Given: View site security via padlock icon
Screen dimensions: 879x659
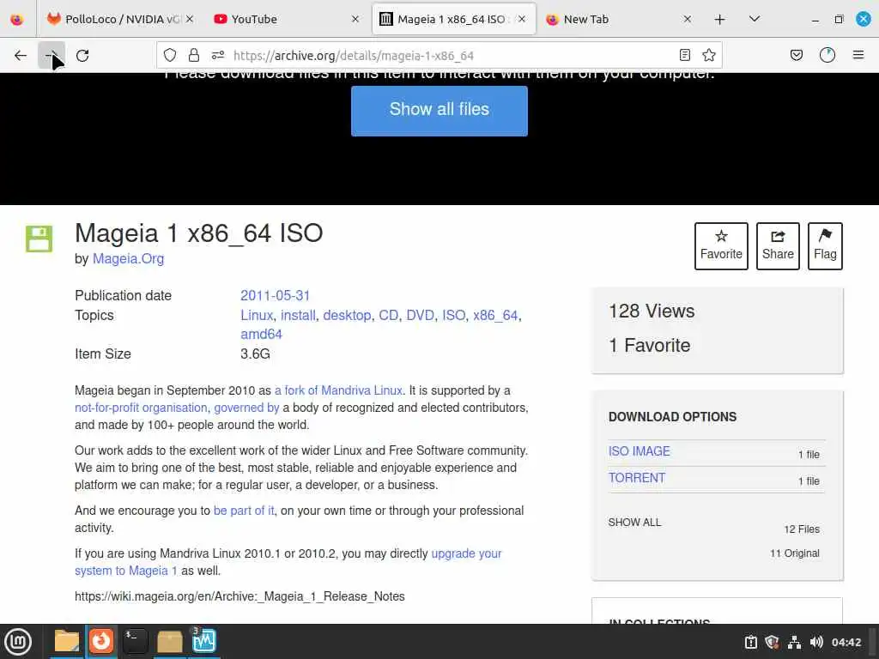Looking at the screenshot, I should pos(194,55).
